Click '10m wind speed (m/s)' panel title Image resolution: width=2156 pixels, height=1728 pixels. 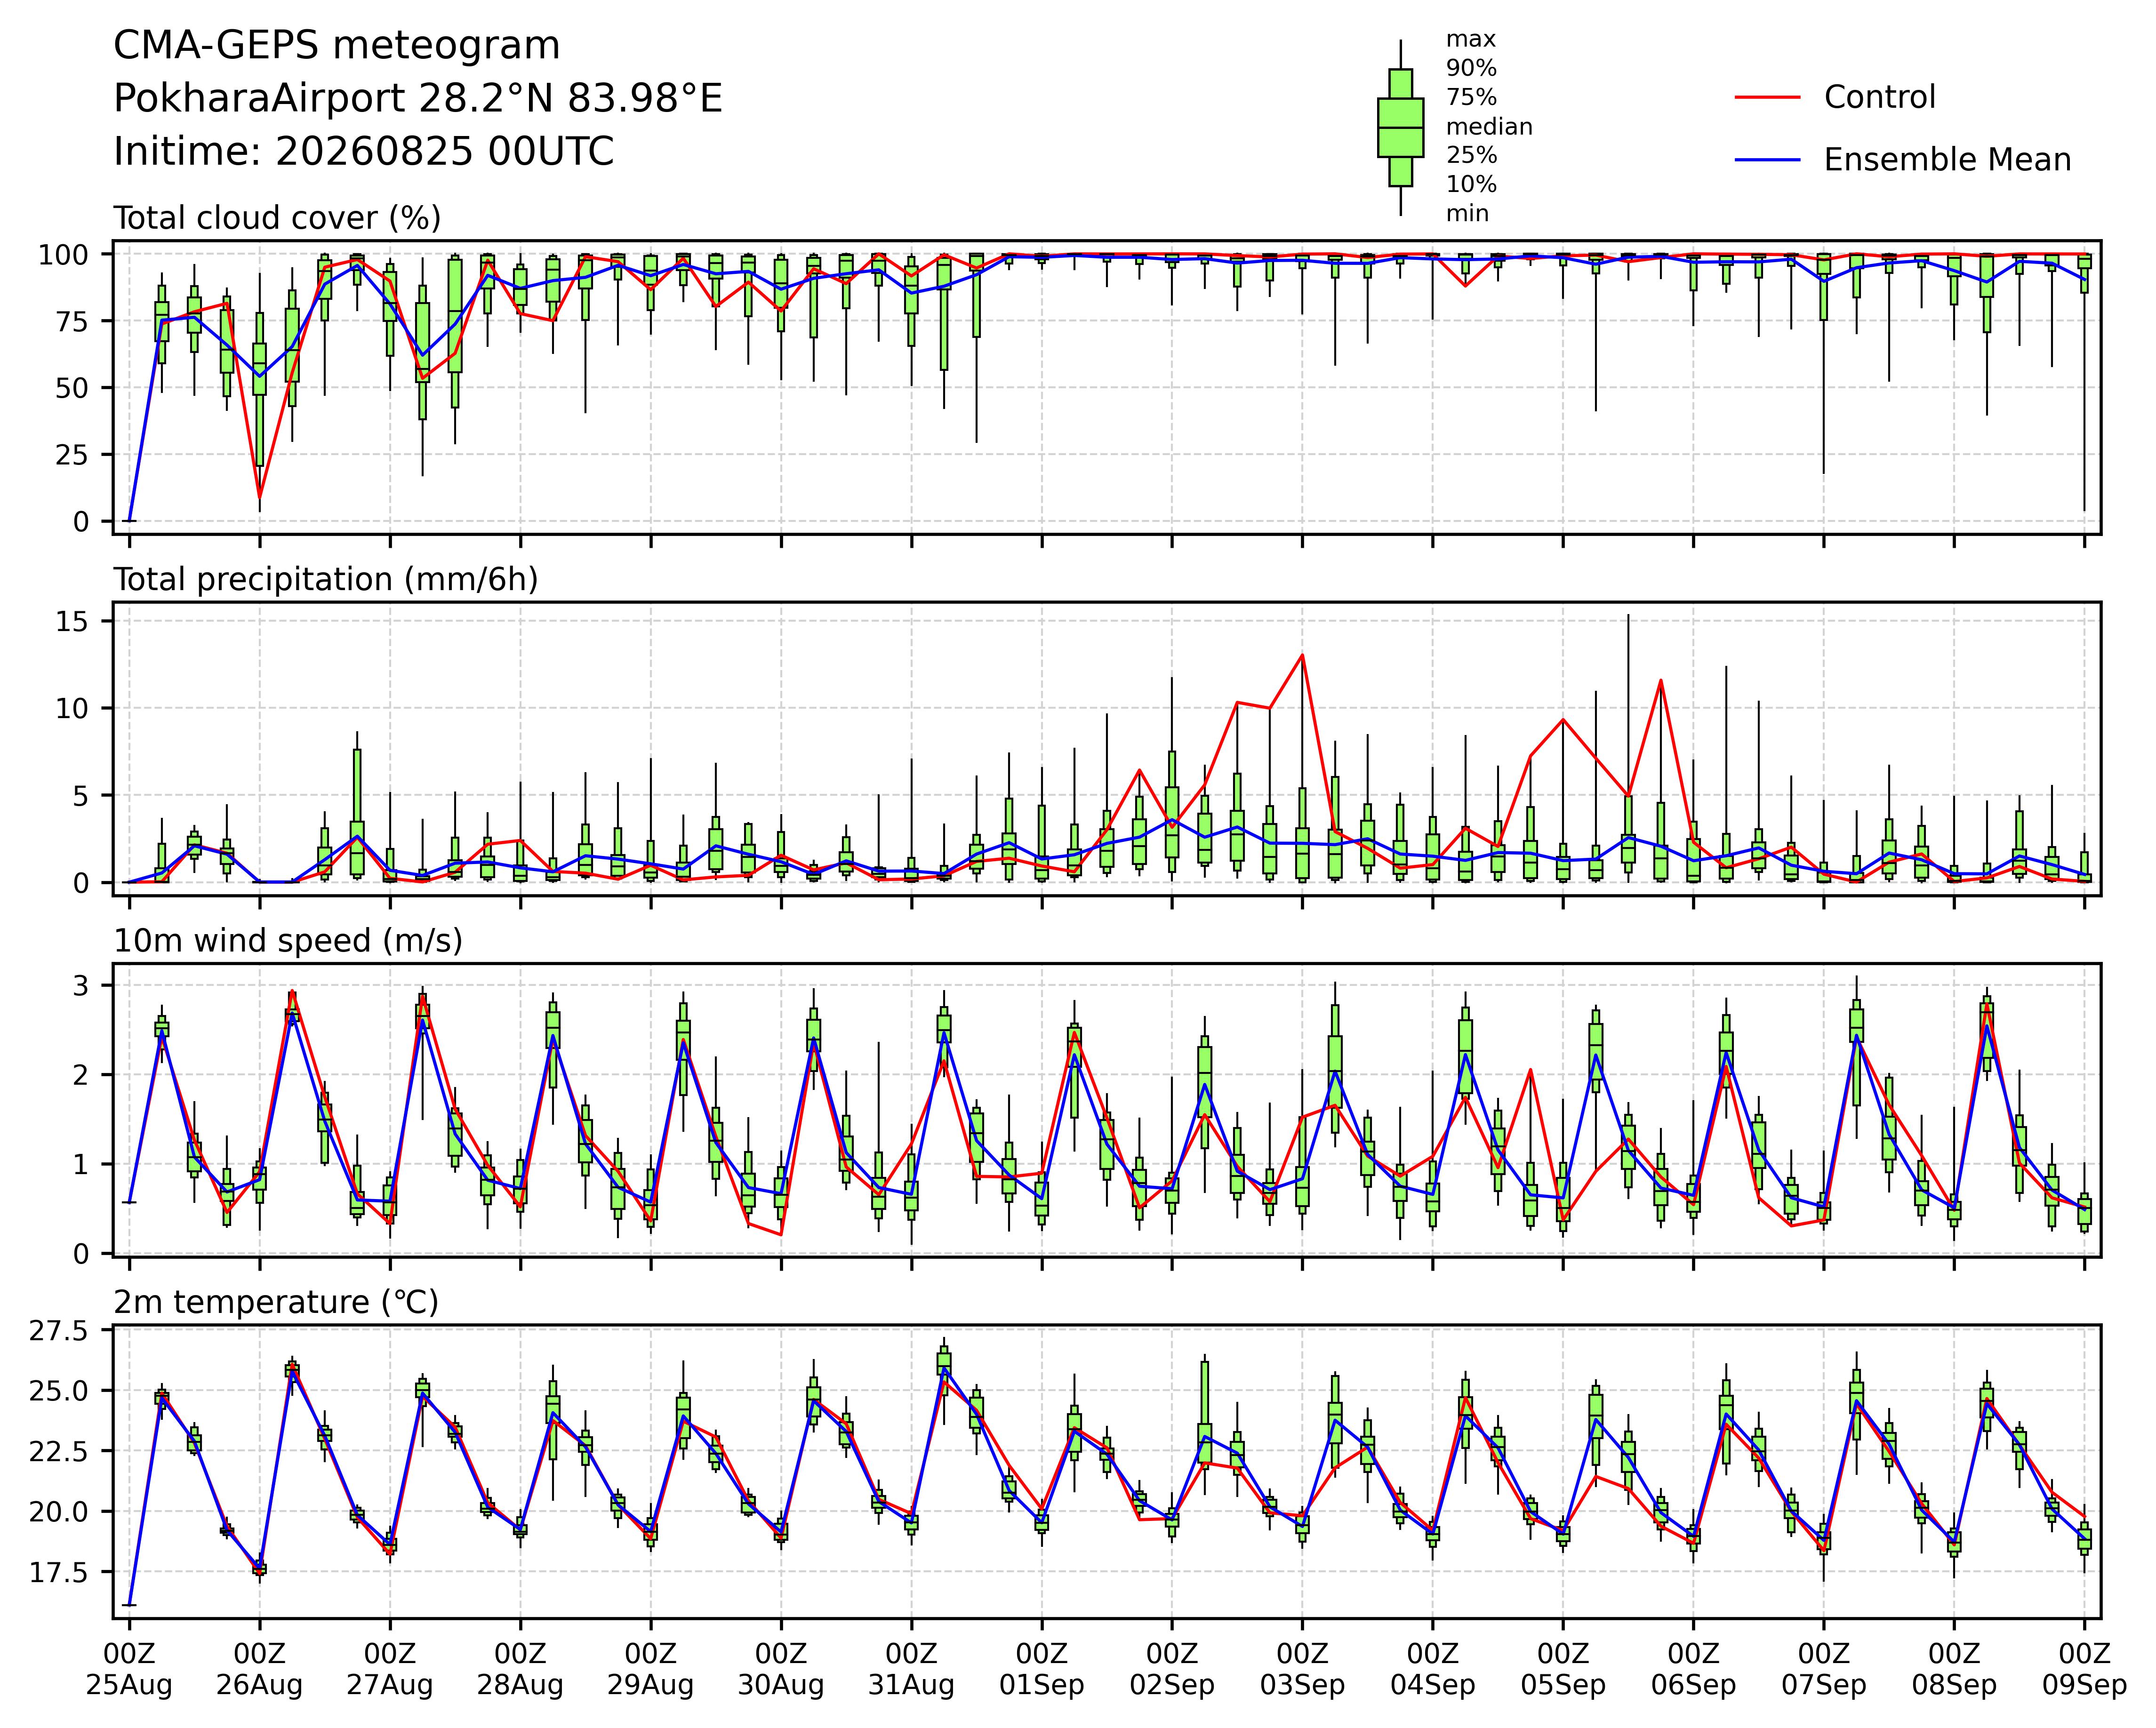288,941
